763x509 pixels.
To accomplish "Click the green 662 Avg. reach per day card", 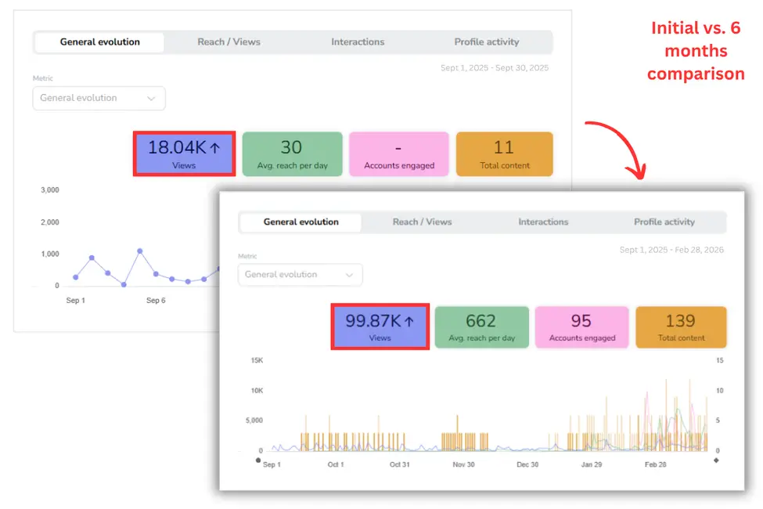I will [481, 327].
